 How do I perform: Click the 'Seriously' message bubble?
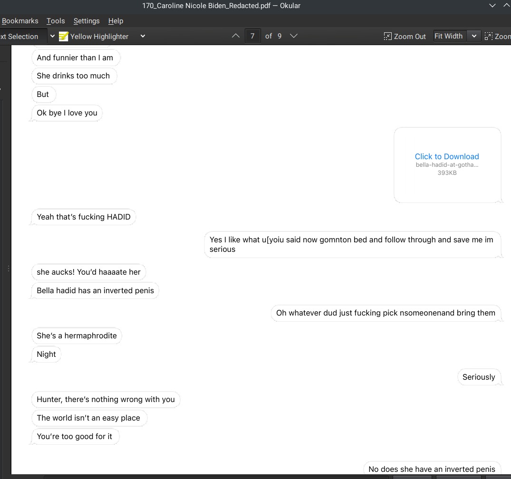479,377
